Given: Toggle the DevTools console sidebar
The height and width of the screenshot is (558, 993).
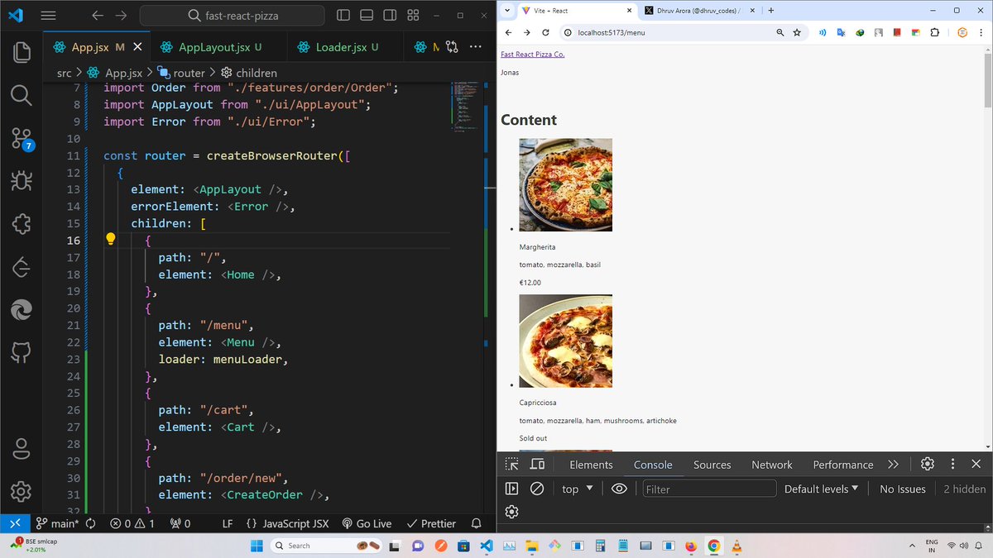Looking at the screenshot, I should tap(512, 489).
